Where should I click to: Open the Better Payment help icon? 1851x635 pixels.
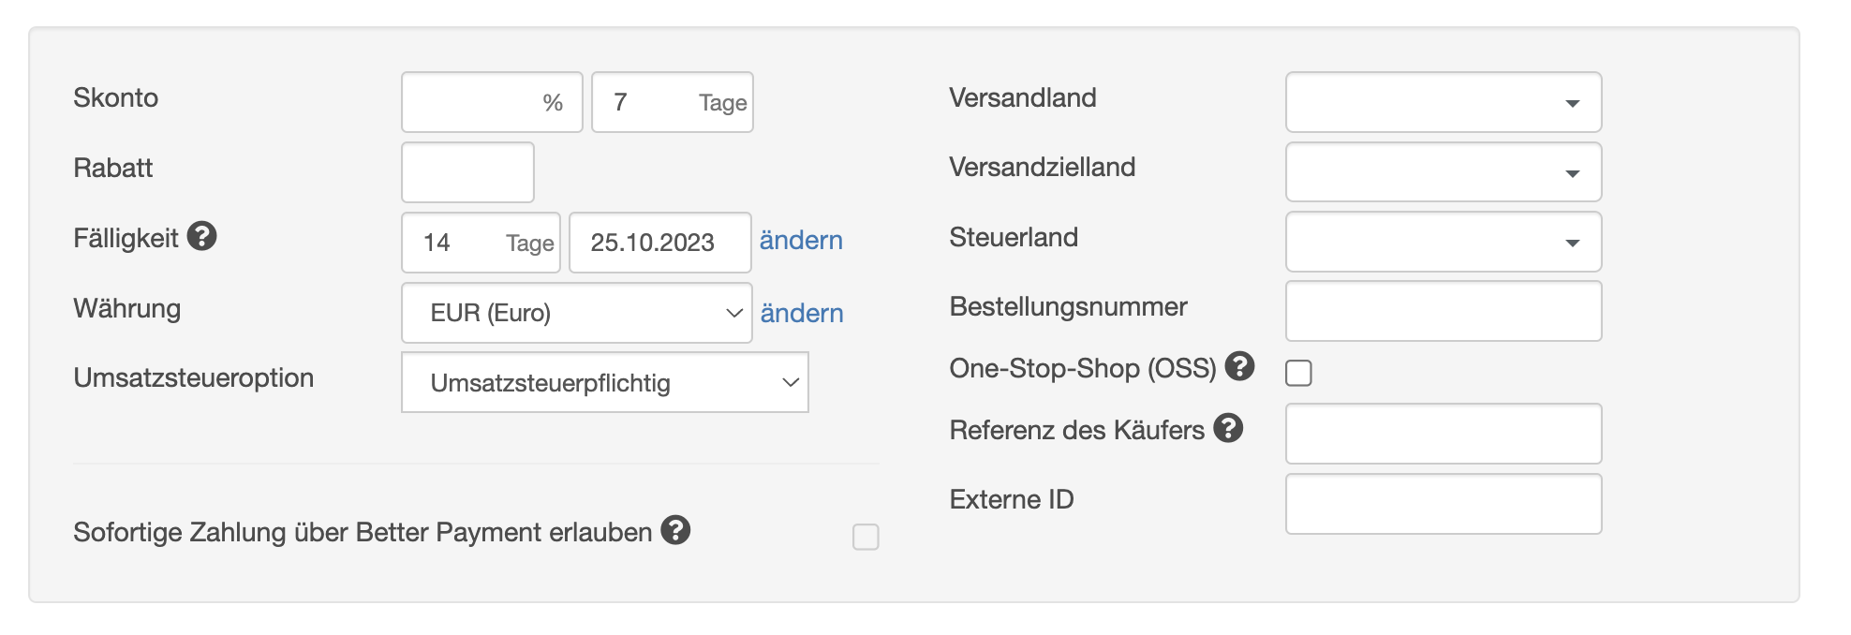click(675, 530)
